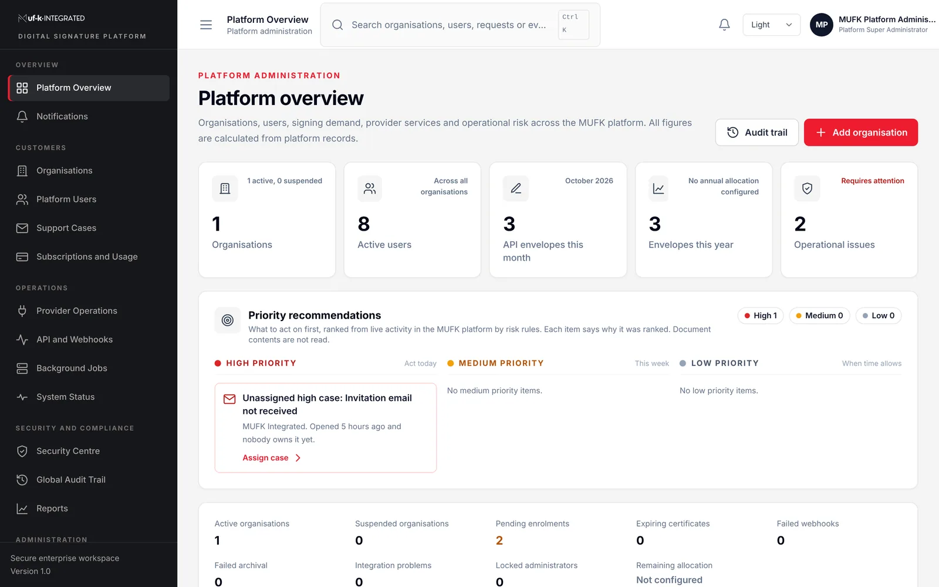
Task: Click the Background Jobs server icon
Action: click(22, 369)
